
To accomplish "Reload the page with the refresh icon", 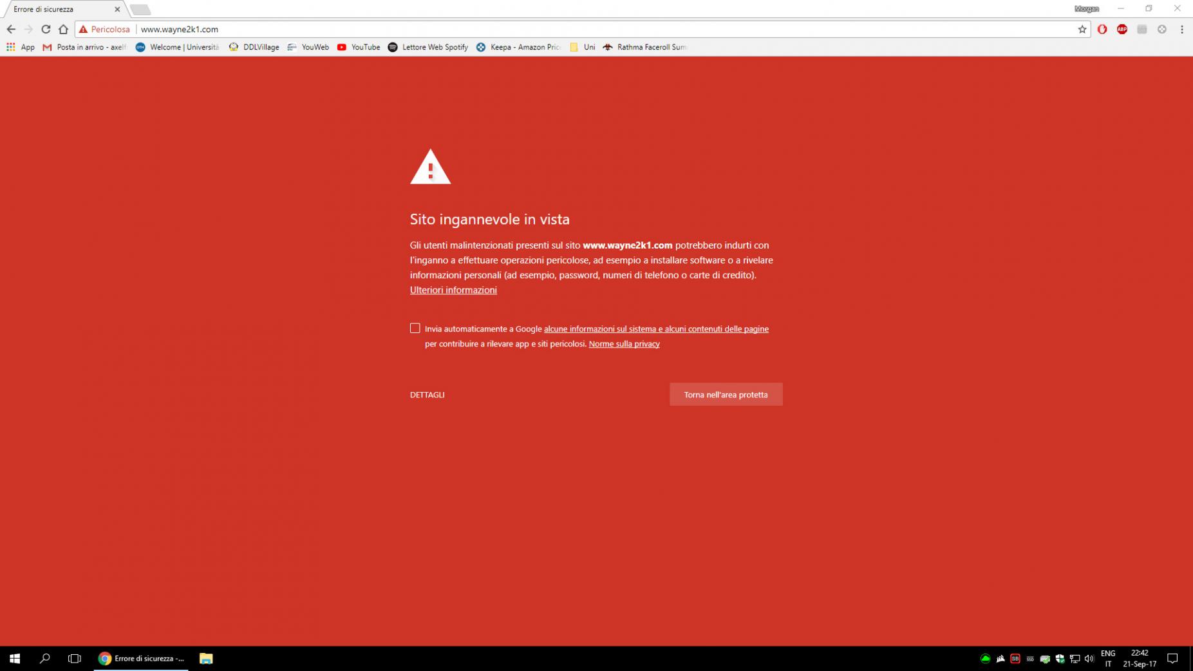I will tap(46, 29).
